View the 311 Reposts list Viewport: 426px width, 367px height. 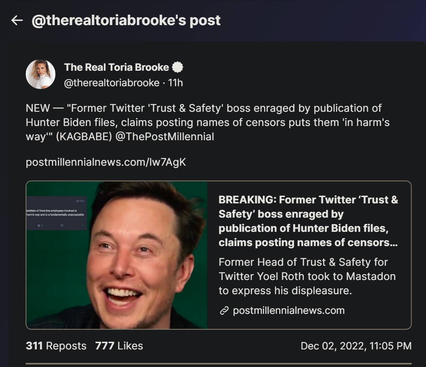pos(56,346)
